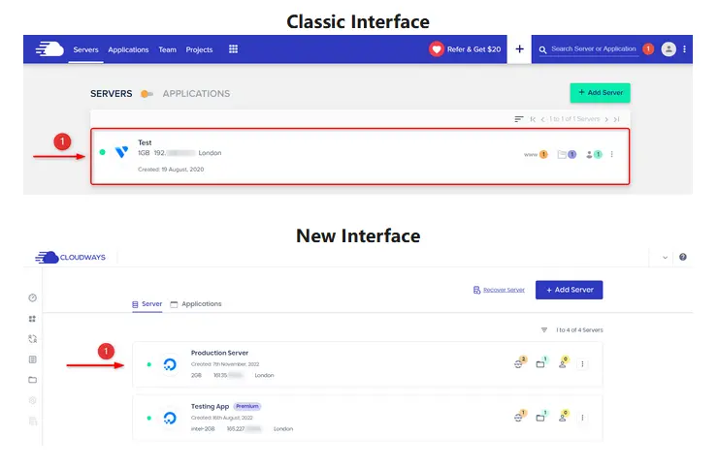The height and width of the screenshot is (468, 718).
Task: Toggle the filter icon beside 1 to 4 Servers
Action: 544,329
